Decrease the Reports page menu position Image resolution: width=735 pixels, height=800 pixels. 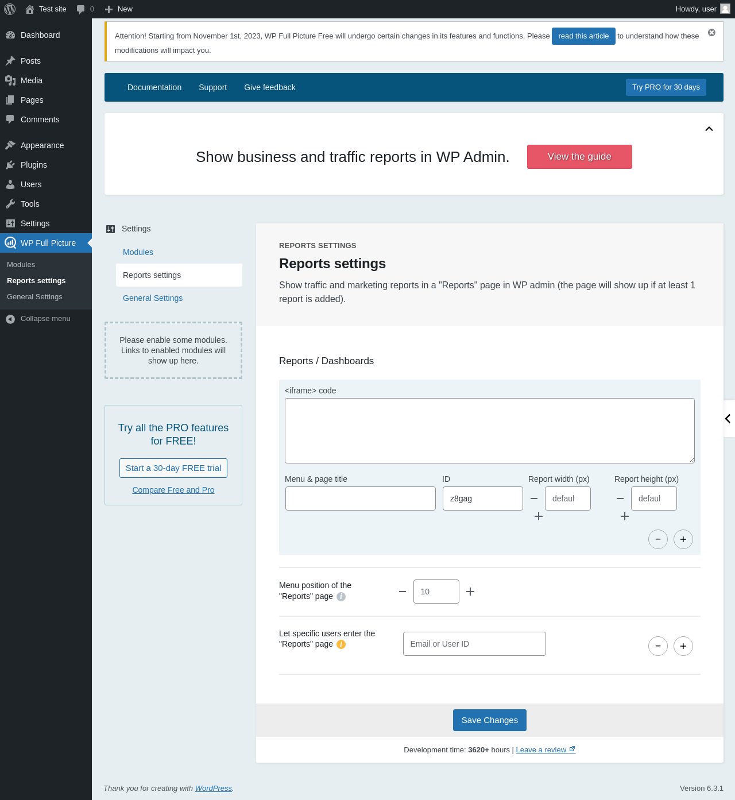[403, 592]
